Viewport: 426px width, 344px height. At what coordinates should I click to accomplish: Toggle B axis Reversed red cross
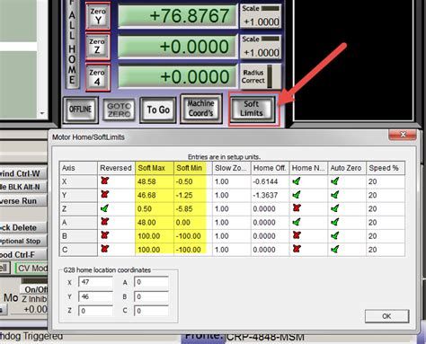pos(104,235)
